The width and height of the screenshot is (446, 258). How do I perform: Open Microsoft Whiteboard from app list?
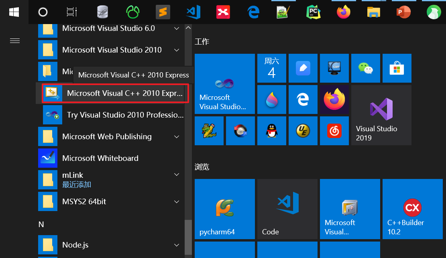[x=111, y=158]
